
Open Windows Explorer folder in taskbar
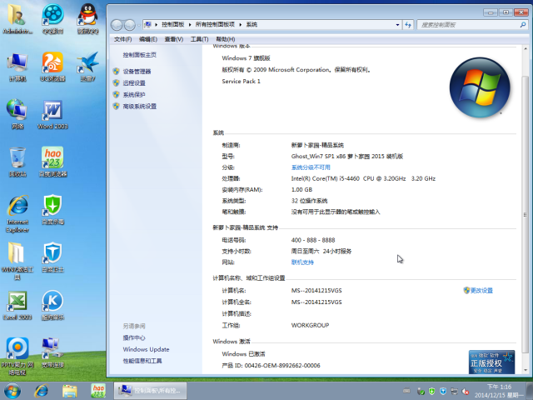[x=70, y=391]
